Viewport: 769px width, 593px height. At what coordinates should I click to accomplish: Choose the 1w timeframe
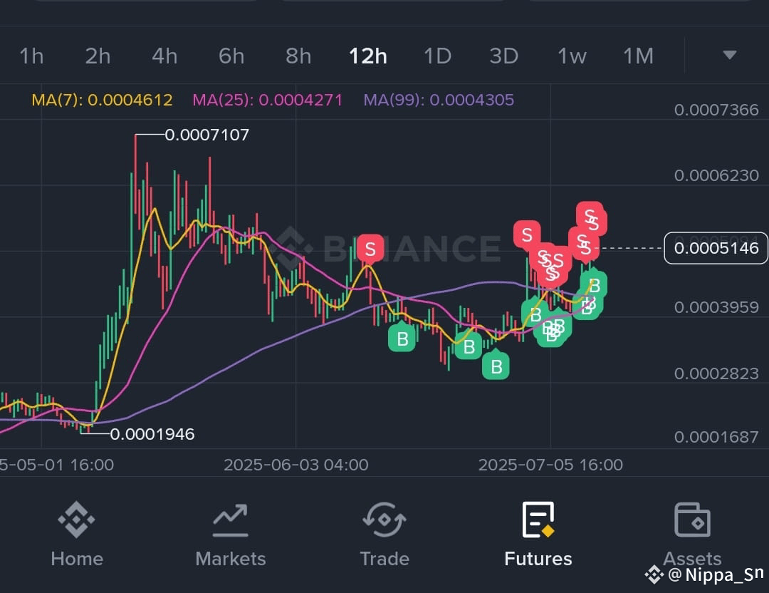[x=572, y=56]
